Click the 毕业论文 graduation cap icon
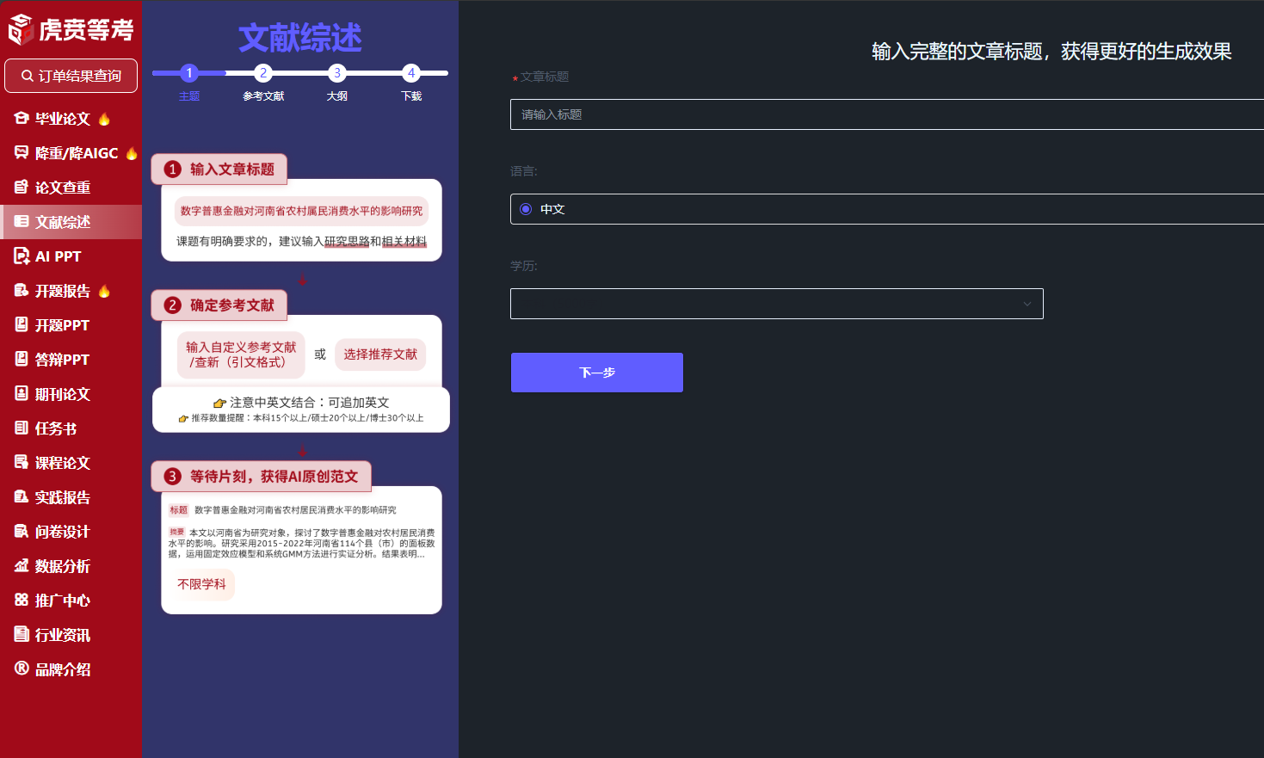Image resolution: width=1264 pixels, height=758 pixels. (22, 118)
